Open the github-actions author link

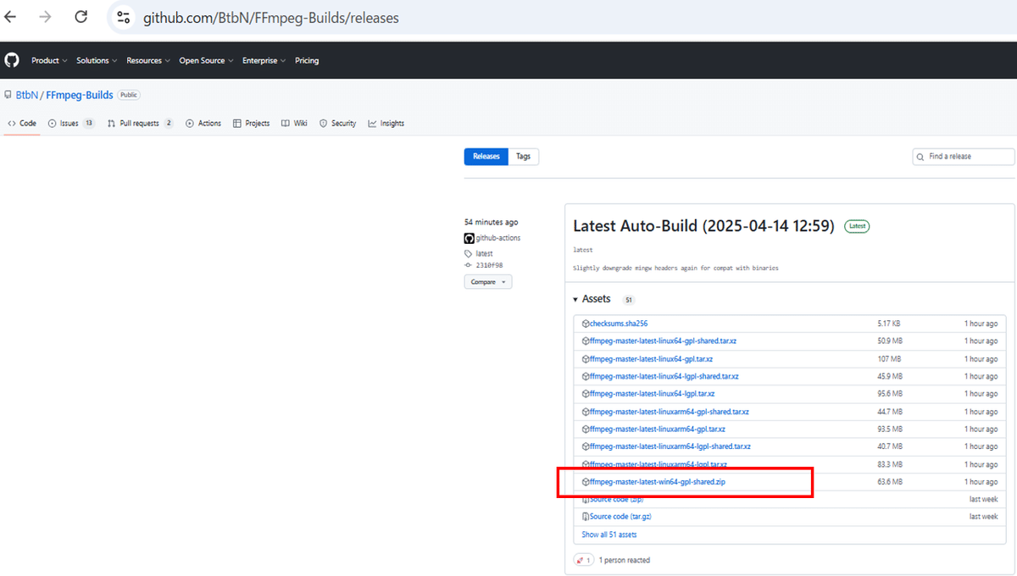pos(498,239)
